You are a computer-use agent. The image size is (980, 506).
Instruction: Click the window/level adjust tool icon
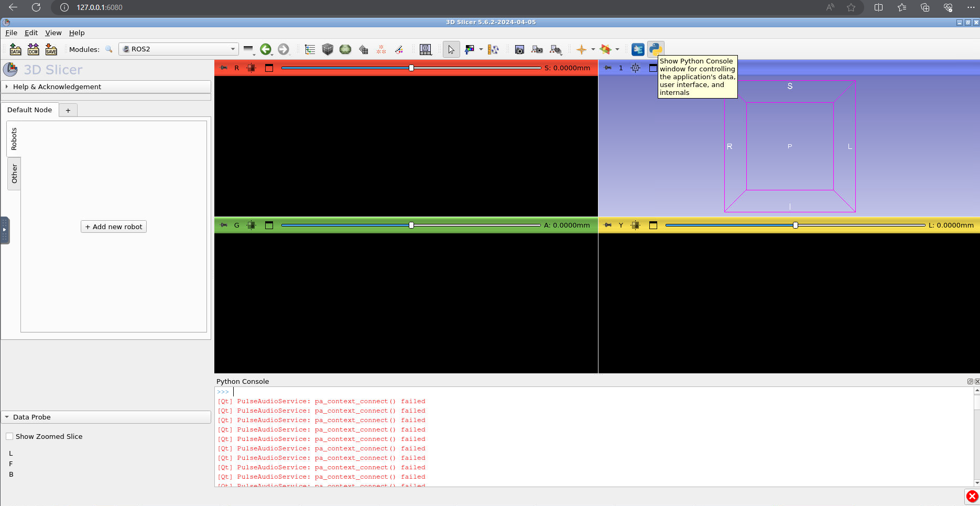[x=470, y=49]
